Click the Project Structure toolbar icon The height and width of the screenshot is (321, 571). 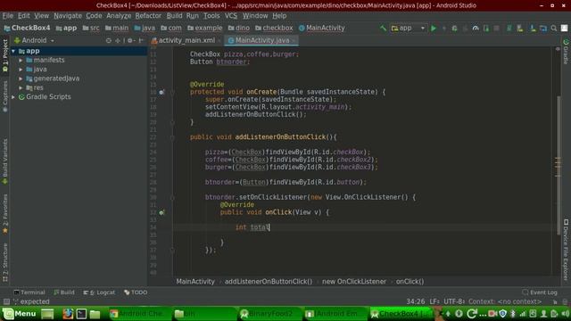tap(543, 28)
